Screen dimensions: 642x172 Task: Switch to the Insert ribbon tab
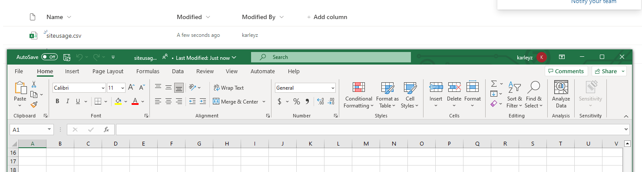(72, 71)
